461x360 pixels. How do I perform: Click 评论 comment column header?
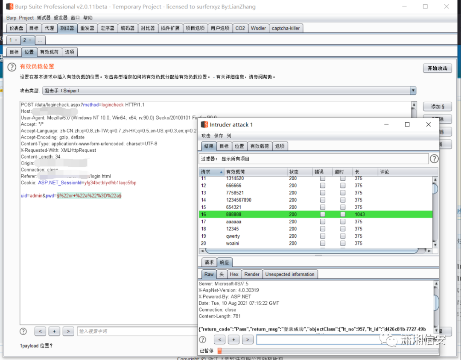(408, 172)
